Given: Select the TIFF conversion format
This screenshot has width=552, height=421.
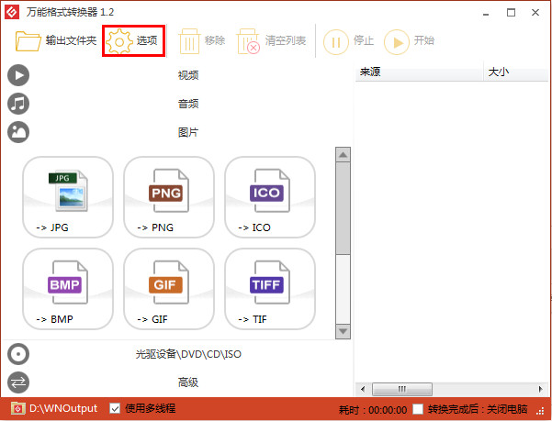Looking at the screenshot, I should pyautogui.click(x=270, y=288).
